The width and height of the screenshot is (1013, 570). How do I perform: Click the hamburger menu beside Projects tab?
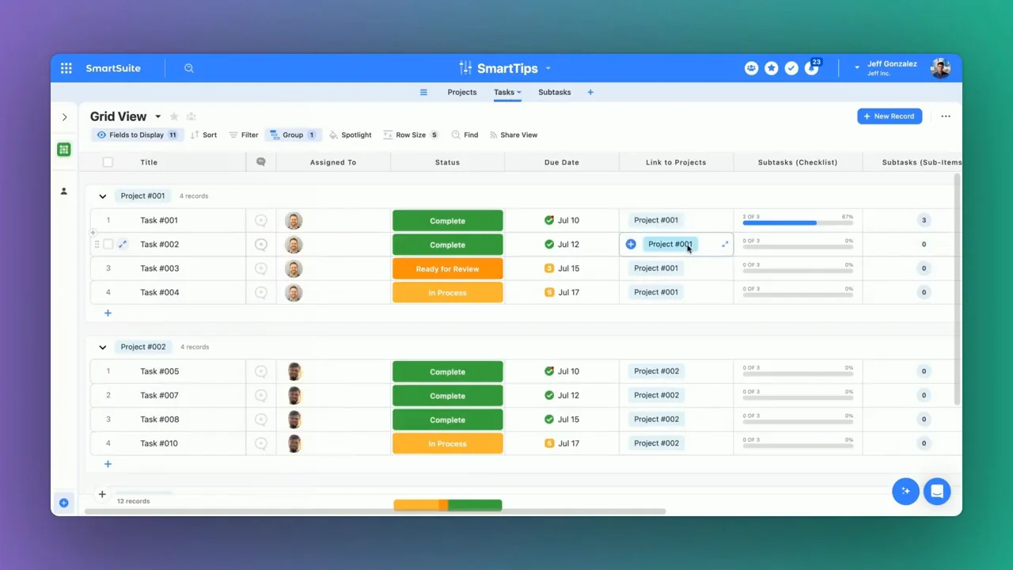(423, 93)
